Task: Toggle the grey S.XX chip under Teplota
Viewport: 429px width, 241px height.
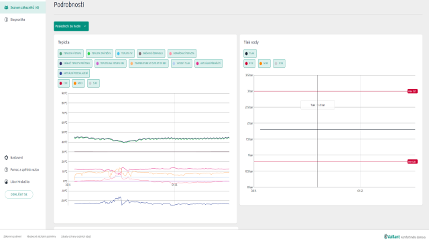Action: 93,83
